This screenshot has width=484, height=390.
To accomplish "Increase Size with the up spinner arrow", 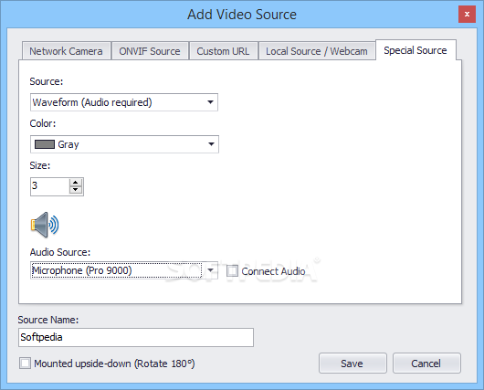I will [76, 182].
